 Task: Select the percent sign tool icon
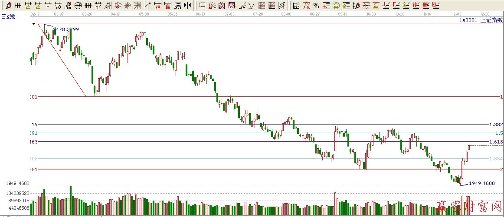316,6
